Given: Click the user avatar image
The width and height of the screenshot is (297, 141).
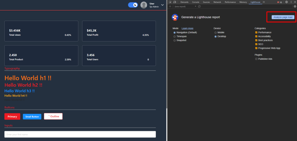Looking at the screenshot, I should 144,5.
